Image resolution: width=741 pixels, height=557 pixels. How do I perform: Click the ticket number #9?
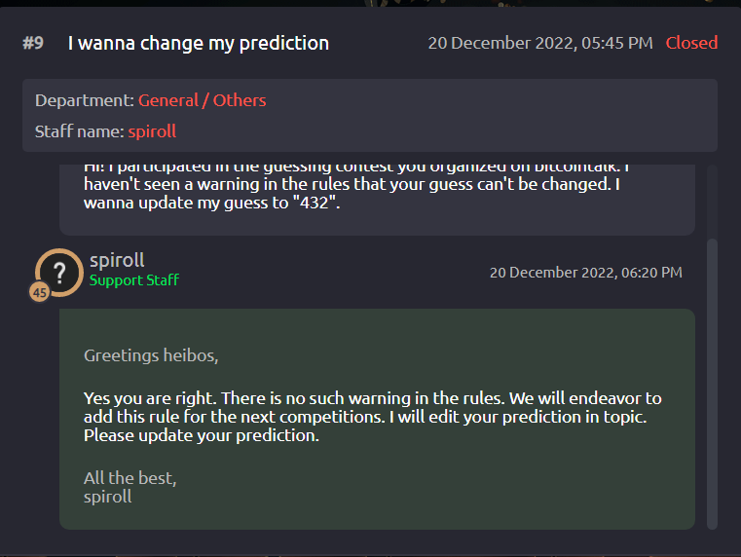tap(33, 43)
